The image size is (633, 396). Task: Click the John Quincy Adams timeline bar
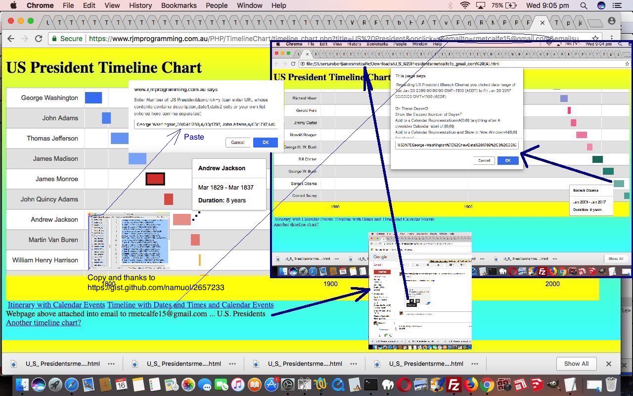tap(169, 199)
